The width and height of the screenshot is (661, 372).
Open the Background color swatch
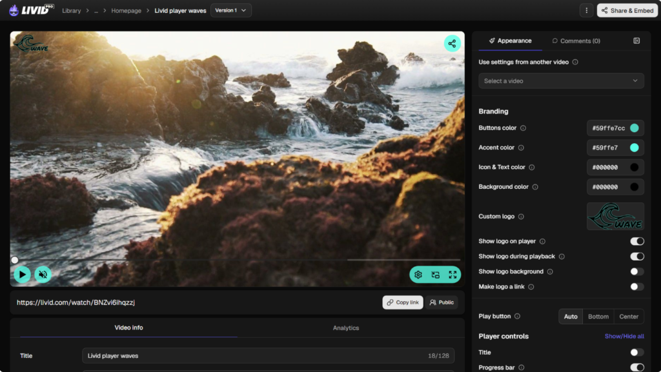coord(634,187)
